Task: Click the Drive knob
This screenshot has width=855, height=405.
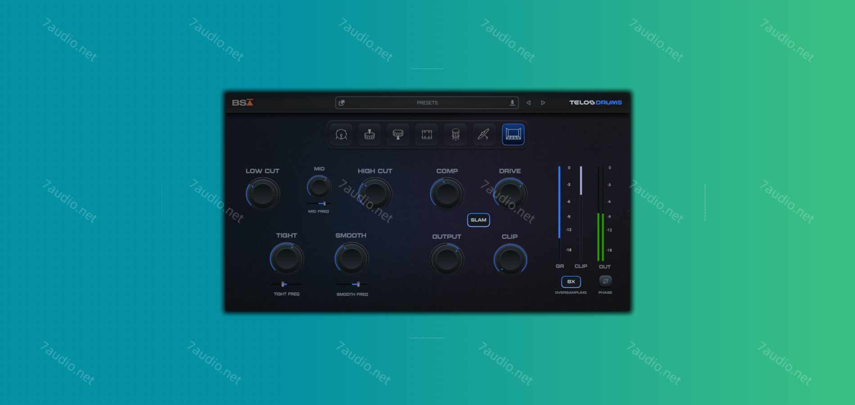Action: [x=510, y=194]
